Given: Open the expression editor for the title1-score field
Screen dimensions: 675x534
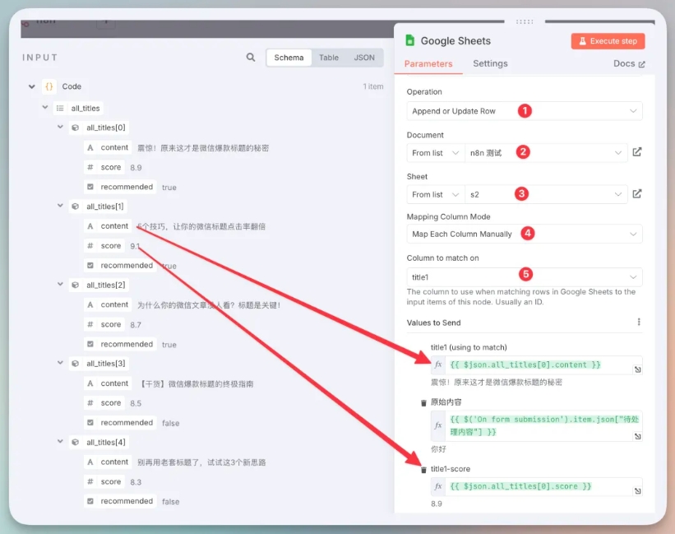Looking at the screenshot, I should tap(637, 491).
